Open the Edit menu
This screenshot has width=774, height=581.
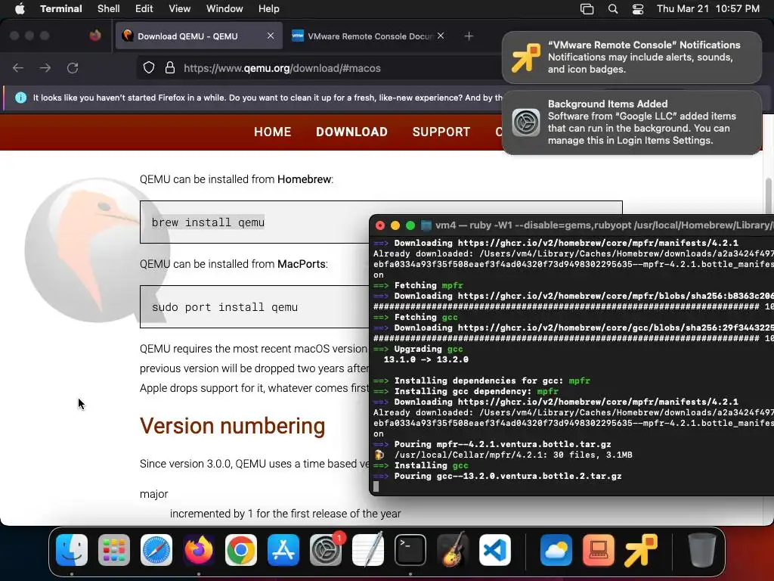(144, 9)
